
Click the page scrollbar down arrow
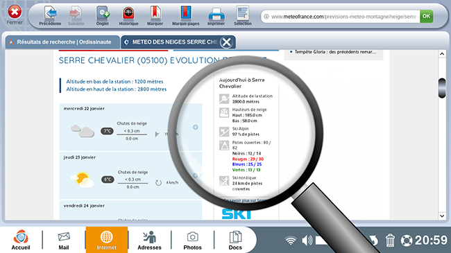pyautogui.click(x=442, y=216)
